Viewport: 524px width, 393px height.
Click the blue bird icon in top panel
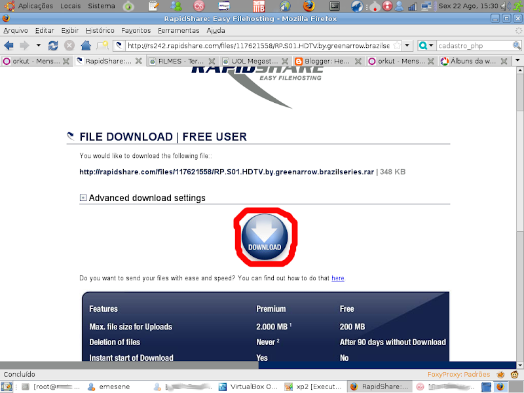(357, 6)
